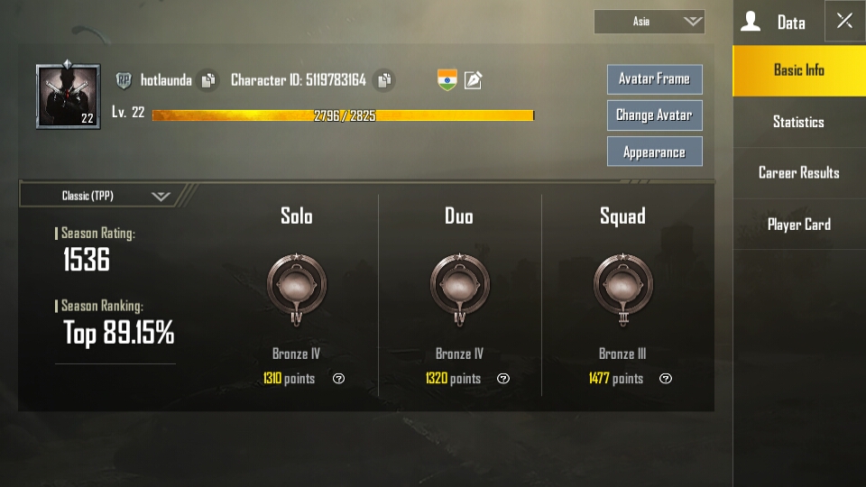Show help for Duo points
Image resolution: width=866 pixels, height=487 pixels.
pos(503,378)
